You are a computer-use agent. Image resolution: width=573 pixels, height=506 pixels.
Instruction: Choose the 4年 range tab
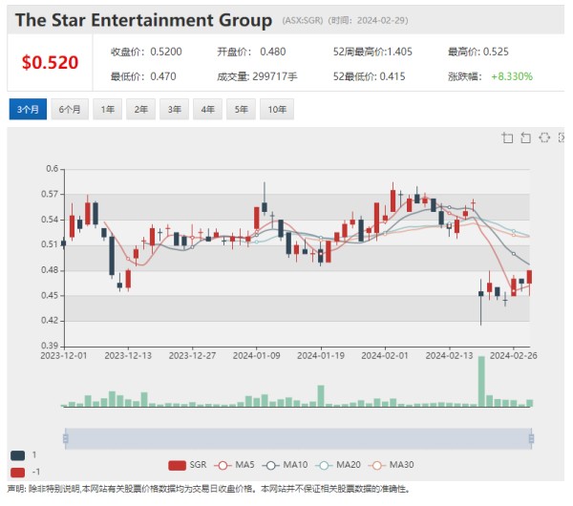(207, 109)
